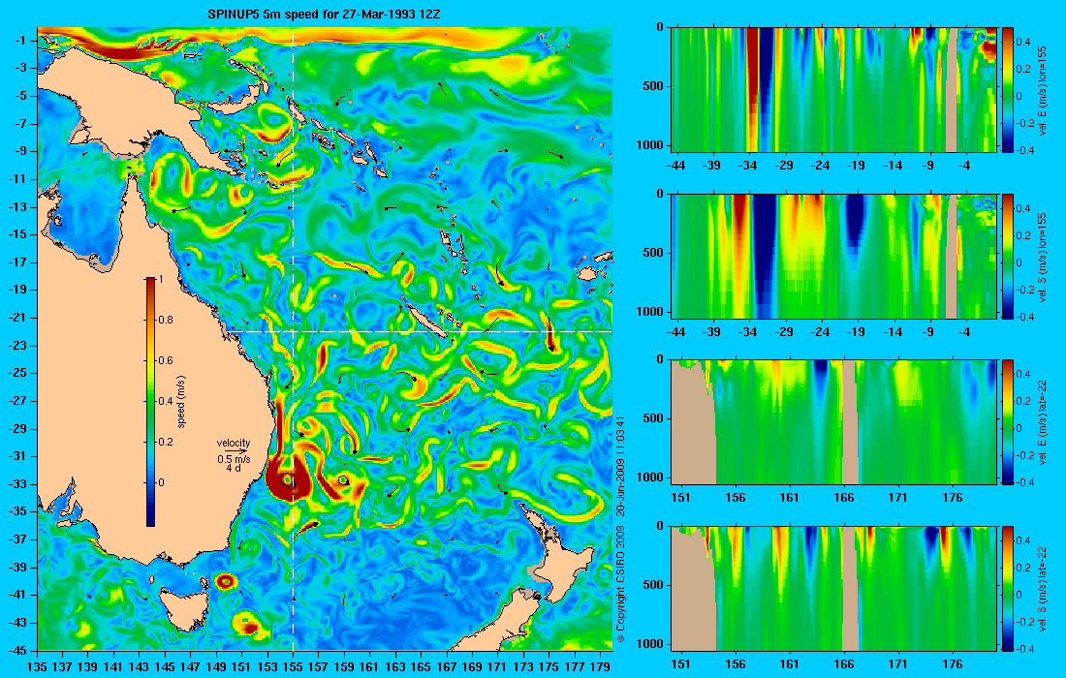Click longitude tick "135" on the main map axis
1066x678 pixels.
(37, 667)
